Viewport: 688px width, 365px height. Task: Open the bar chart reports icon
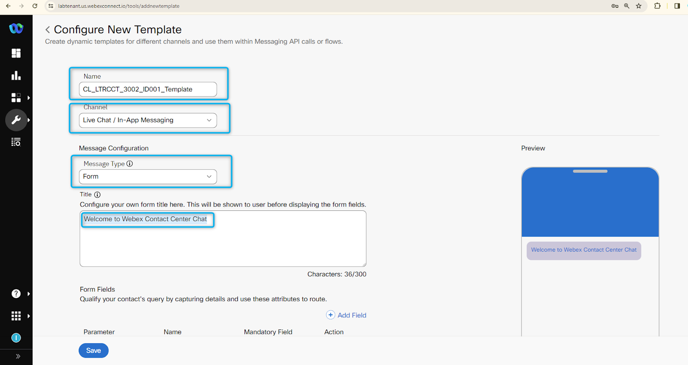click(16, 76)
